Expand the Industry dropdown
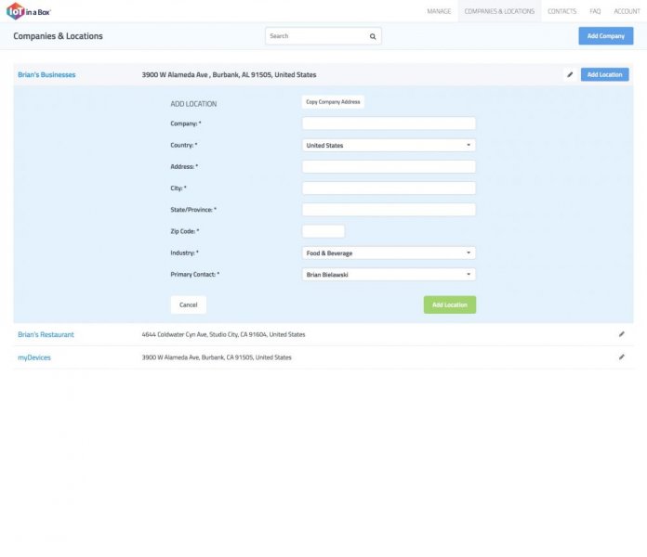The height and width of the screenshot is (557, 647). click(389, 253)
